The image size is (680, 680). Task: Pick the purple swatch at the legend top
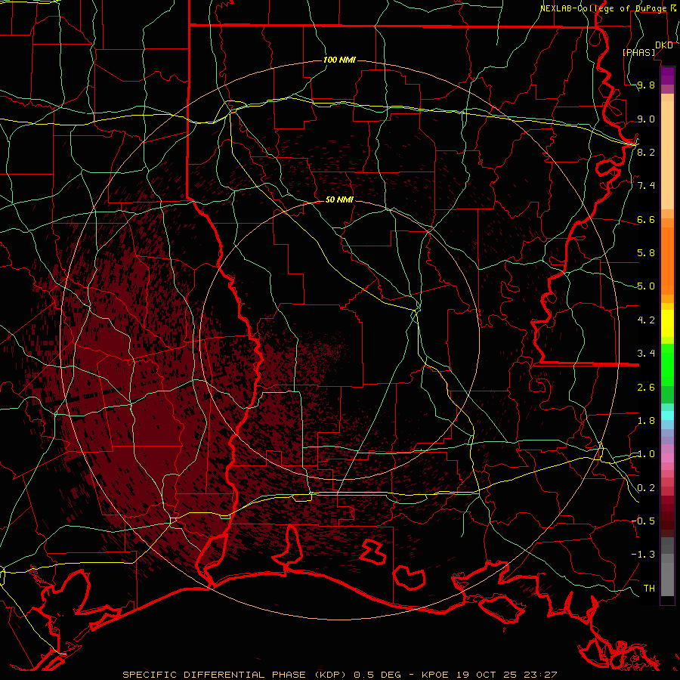tap(667, 76)
